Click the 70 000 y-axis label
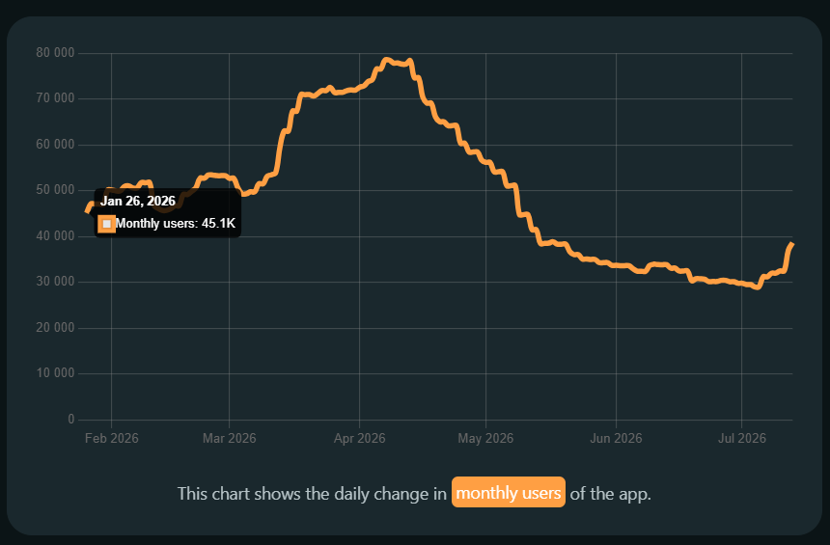This screenshot has height=545, width=830. (x=55, y=97)
